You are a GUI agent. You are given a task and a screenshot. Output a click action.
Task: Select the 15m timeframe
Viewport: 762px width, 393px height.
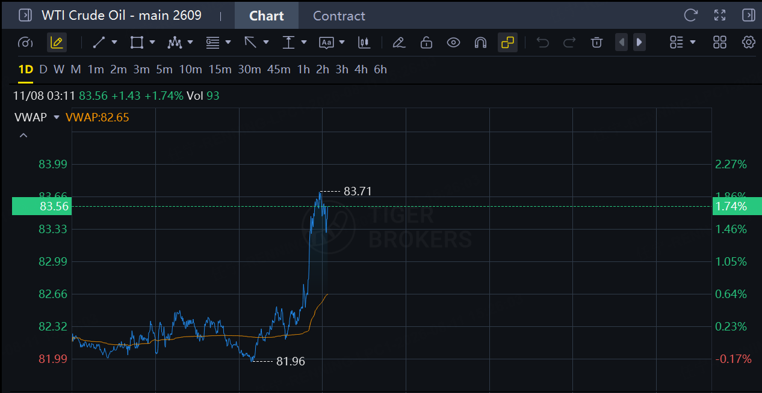pos(220,69)
